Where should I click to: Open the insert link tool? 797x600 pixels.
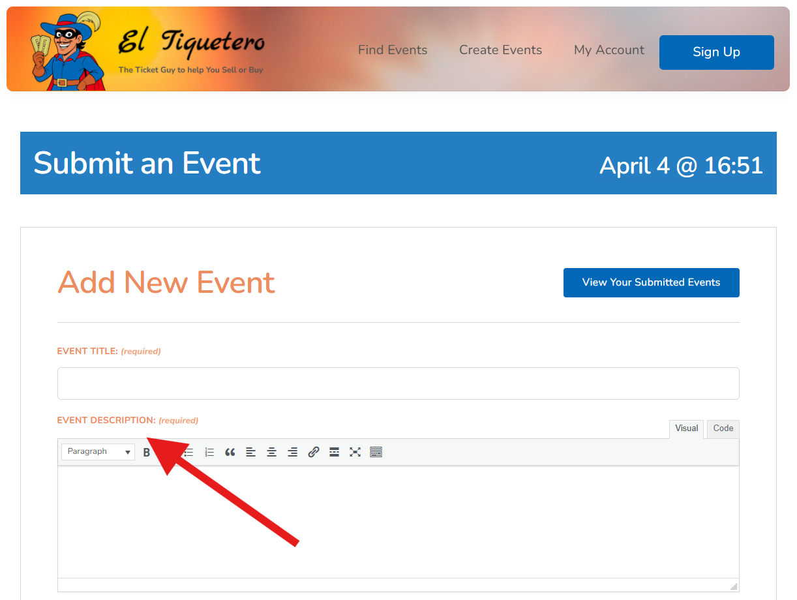pos(313,452)
